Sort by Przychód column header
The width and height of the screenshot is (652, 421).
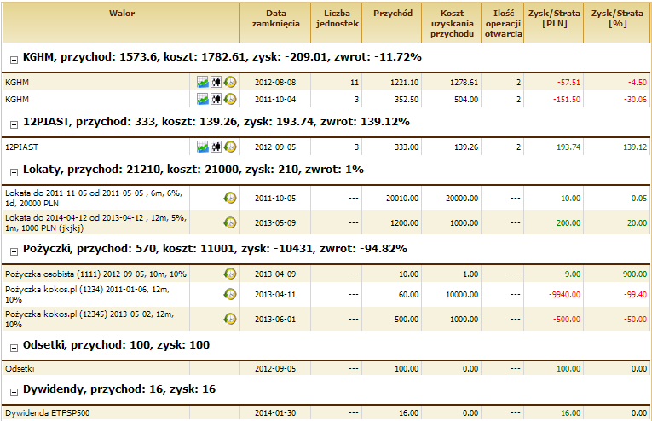pyautogui.click(x=392, y=23)
